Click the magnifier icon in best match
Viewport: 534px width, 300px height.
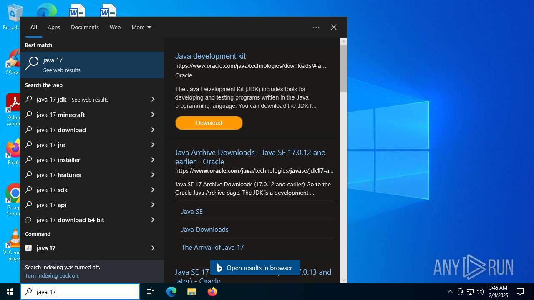[x=32, y=64]
